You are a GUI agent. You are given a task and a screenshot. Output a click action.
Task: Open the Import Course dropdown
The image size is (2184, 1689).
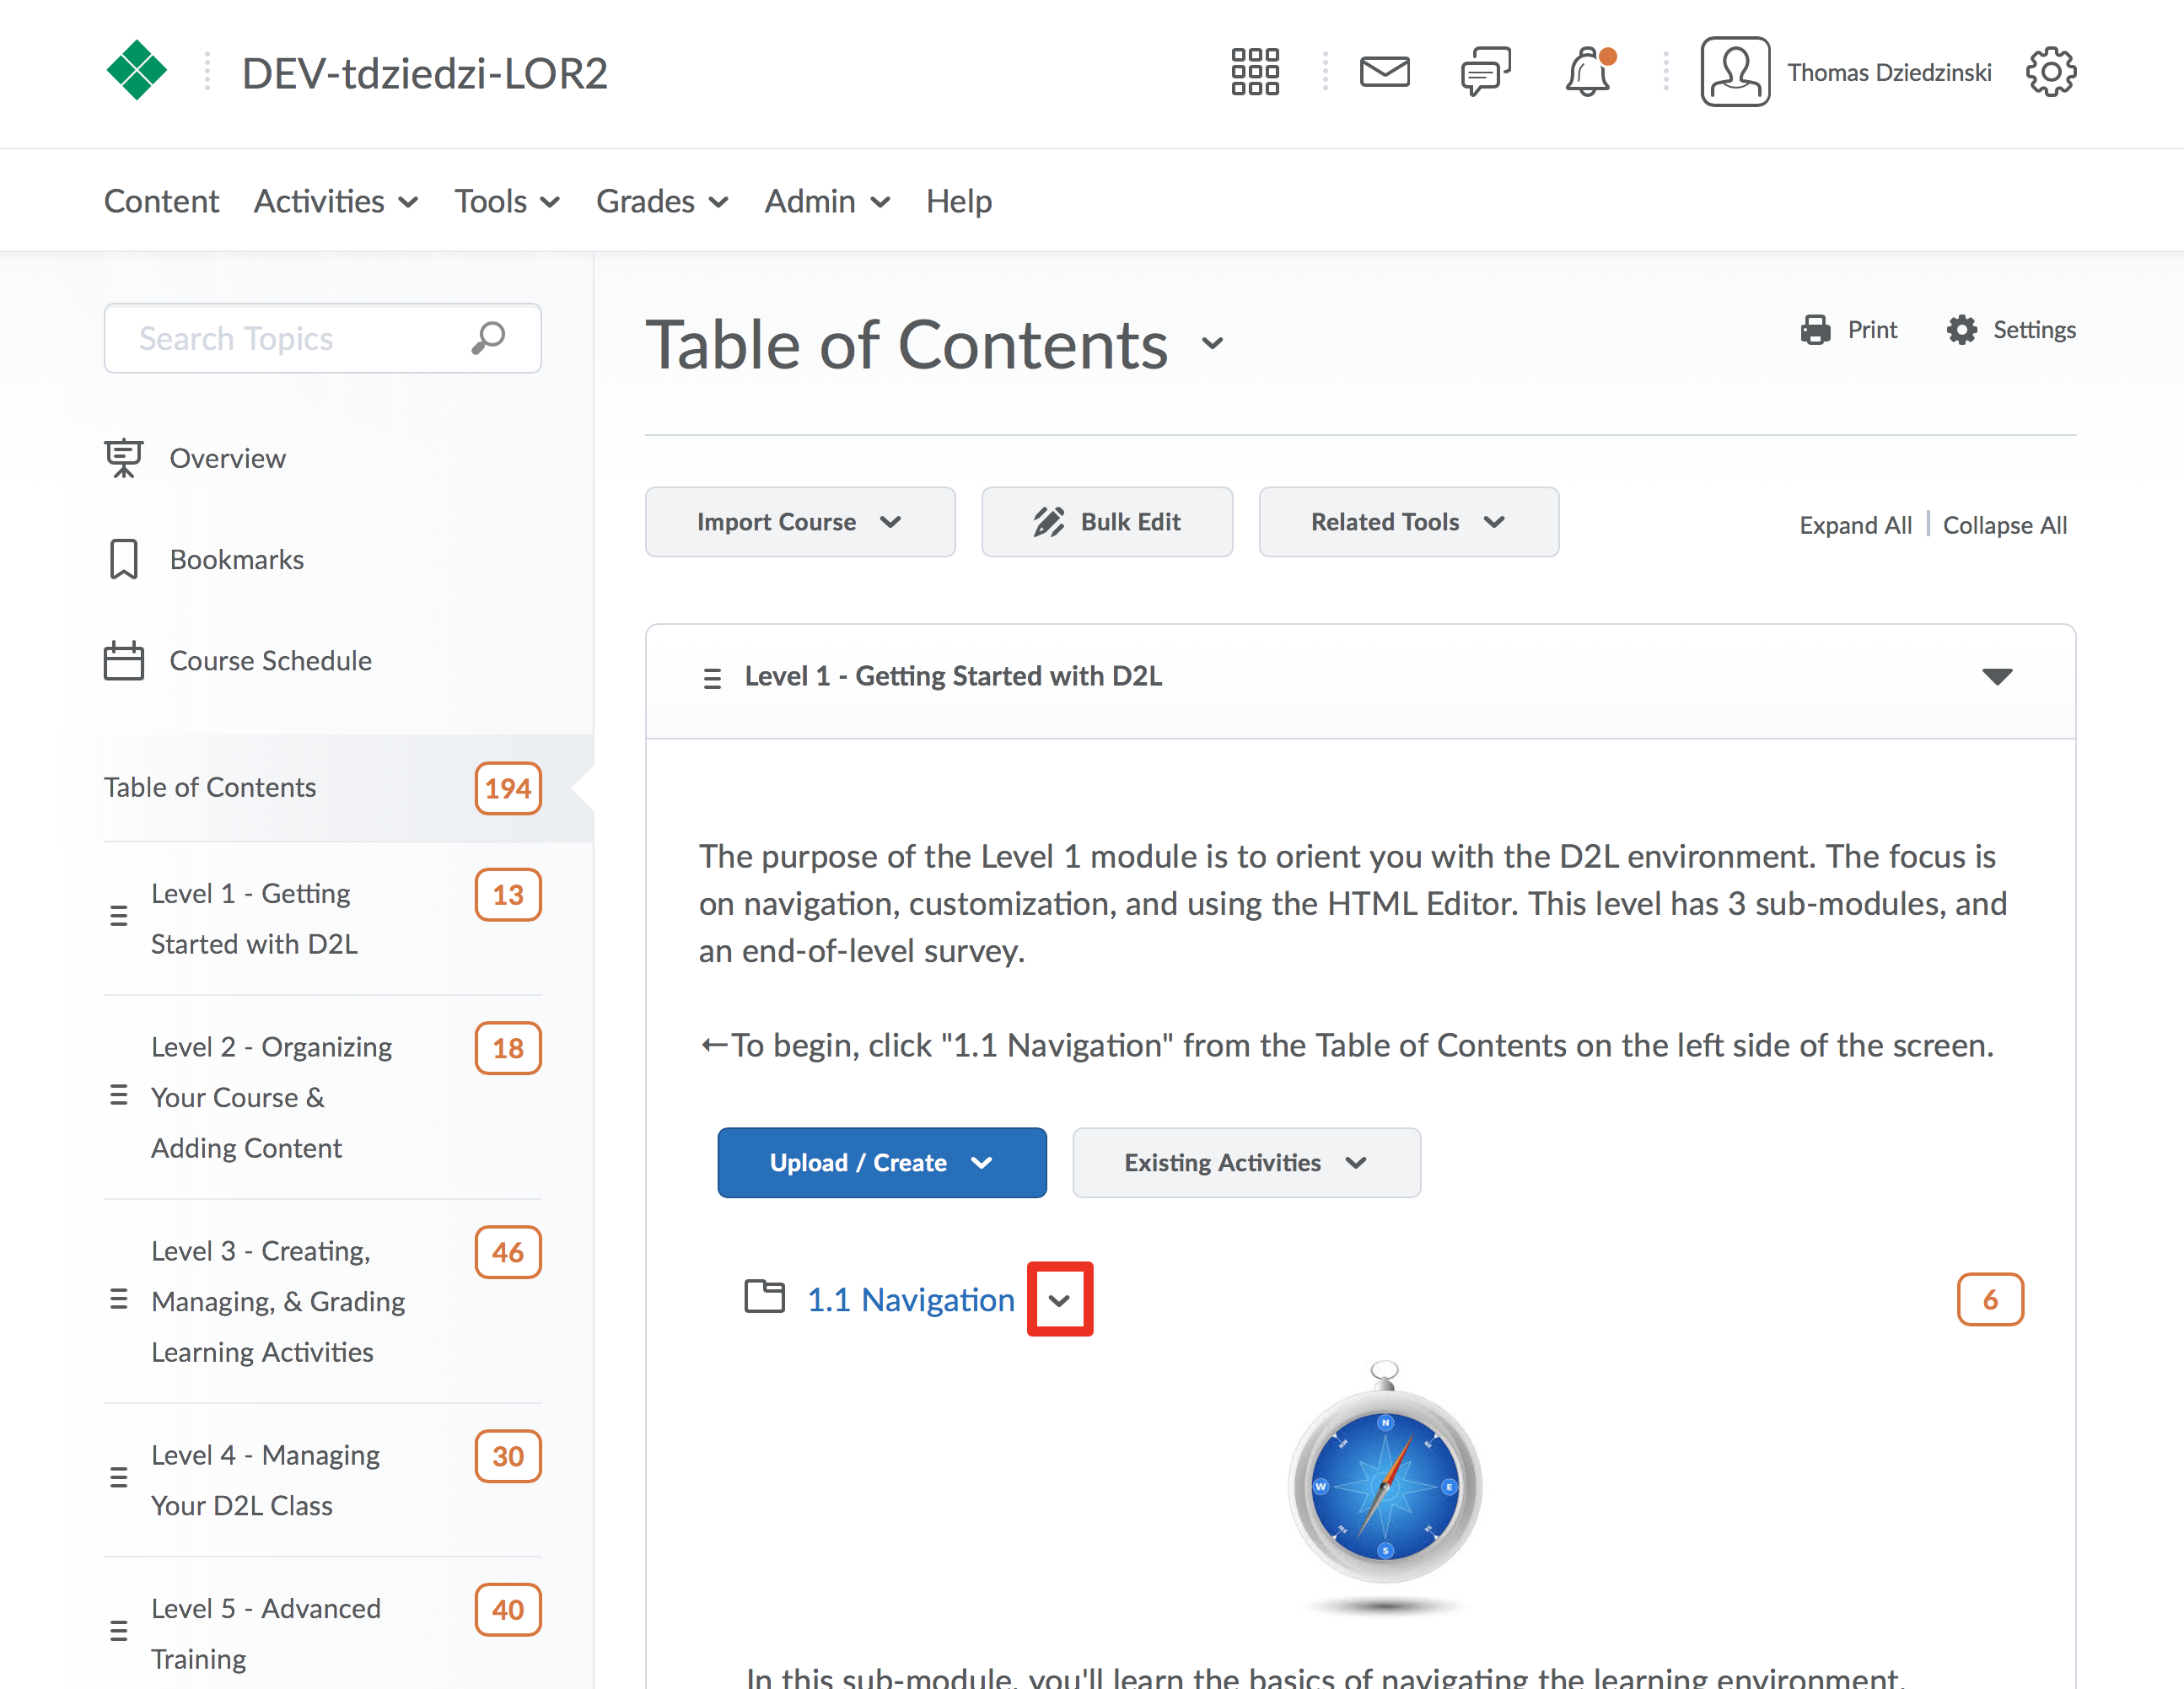click(799, 522)
